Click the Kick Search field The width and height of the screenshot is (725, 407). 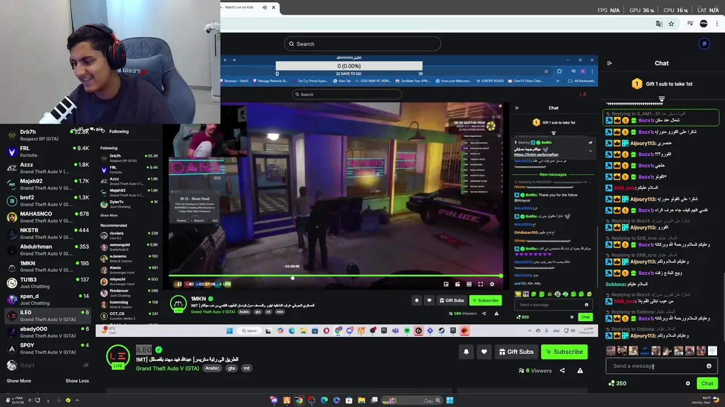click(x=362, y=44)
